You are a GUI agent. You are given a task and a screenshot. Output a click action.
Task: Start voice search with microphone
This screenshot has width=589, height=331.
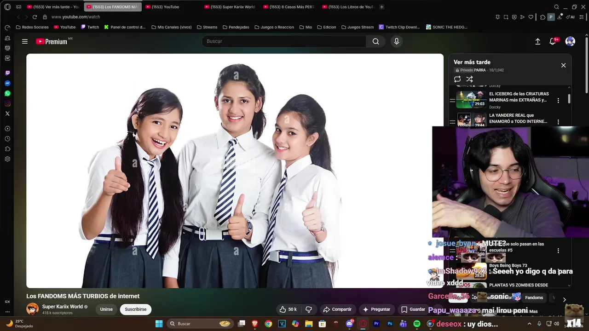(397, 41)
